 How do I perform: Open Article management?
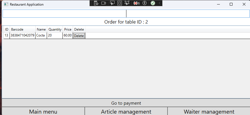point(126,111)
